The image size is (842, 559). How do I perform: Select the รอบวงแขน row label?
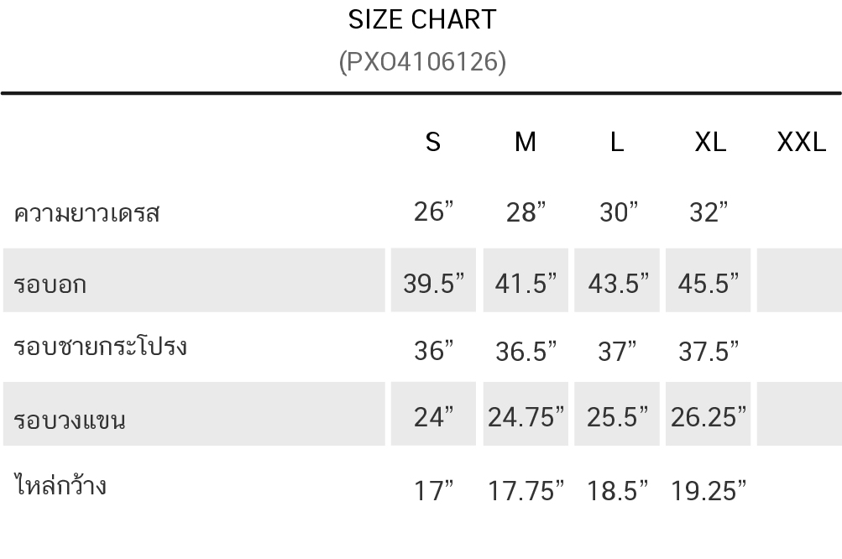[70, 420]
